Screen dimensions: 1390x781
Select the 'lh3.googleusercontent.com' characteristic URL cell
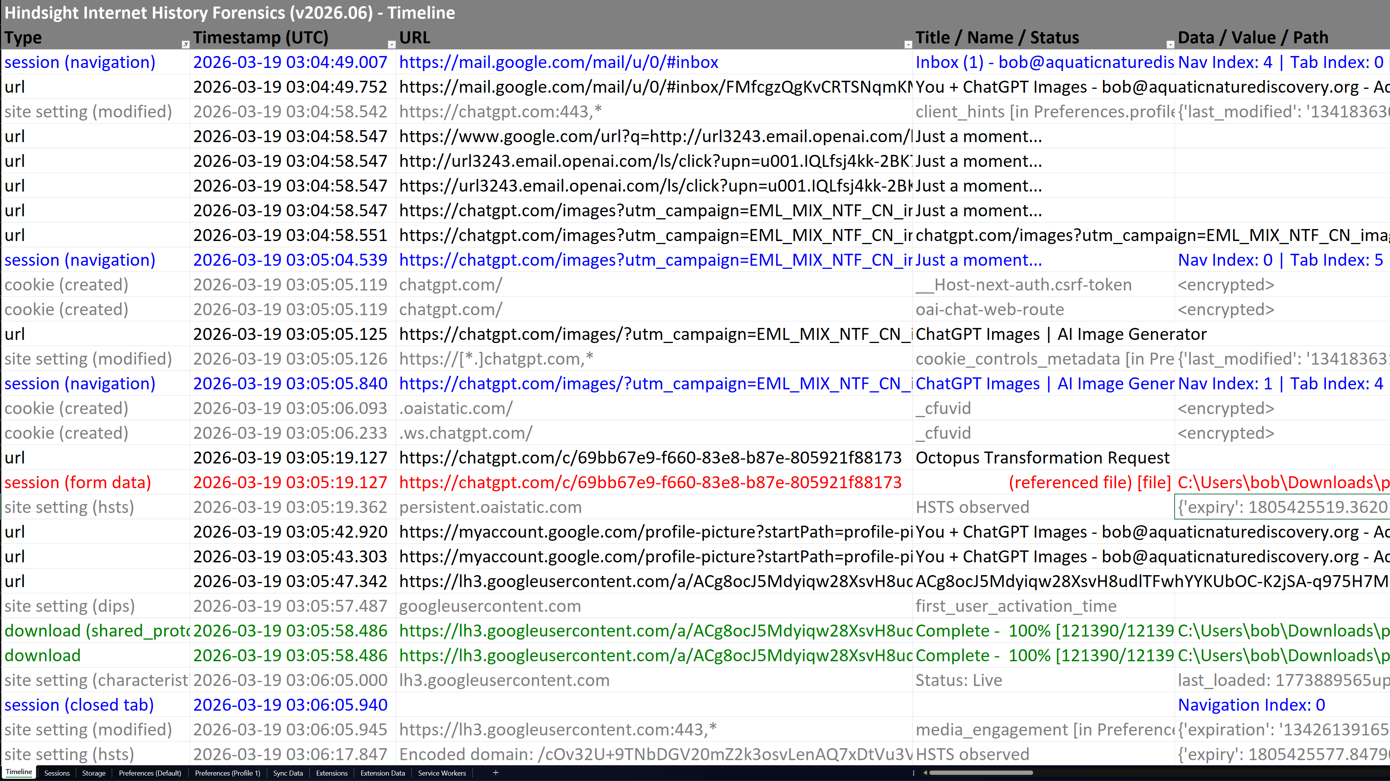655,680
